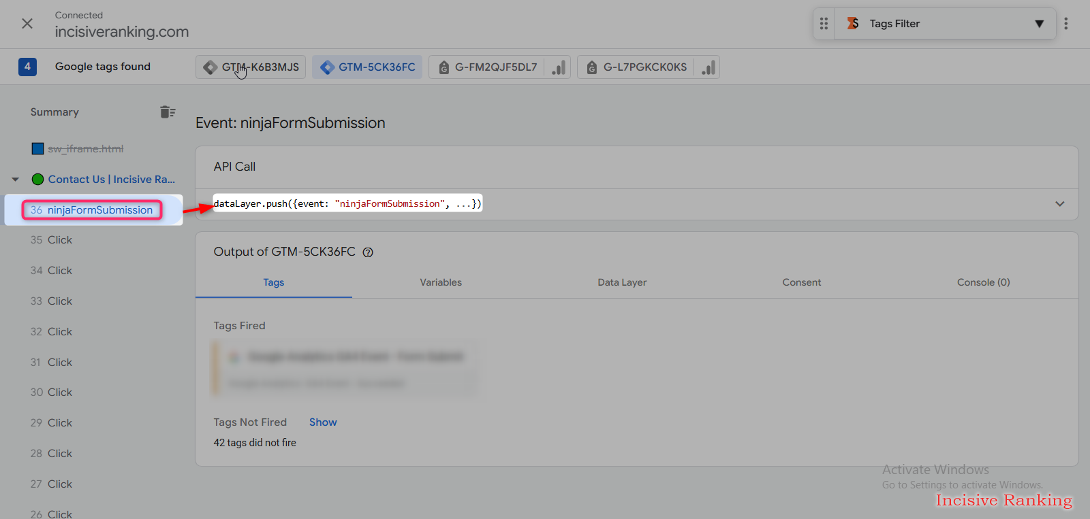Select event 36 ninjaFormSubmission

click(92, 210)
